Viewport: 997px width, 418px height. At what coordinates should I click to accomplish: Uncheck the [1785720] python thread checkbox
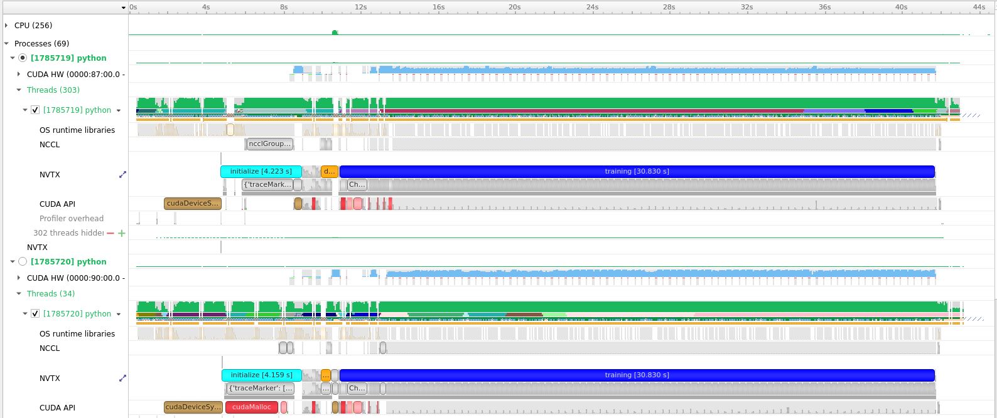(35, 314)
